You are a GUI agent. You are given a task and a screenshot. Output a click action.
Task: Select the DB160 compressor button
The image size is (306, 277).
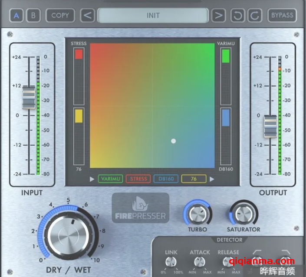click(x=166, y=179)
